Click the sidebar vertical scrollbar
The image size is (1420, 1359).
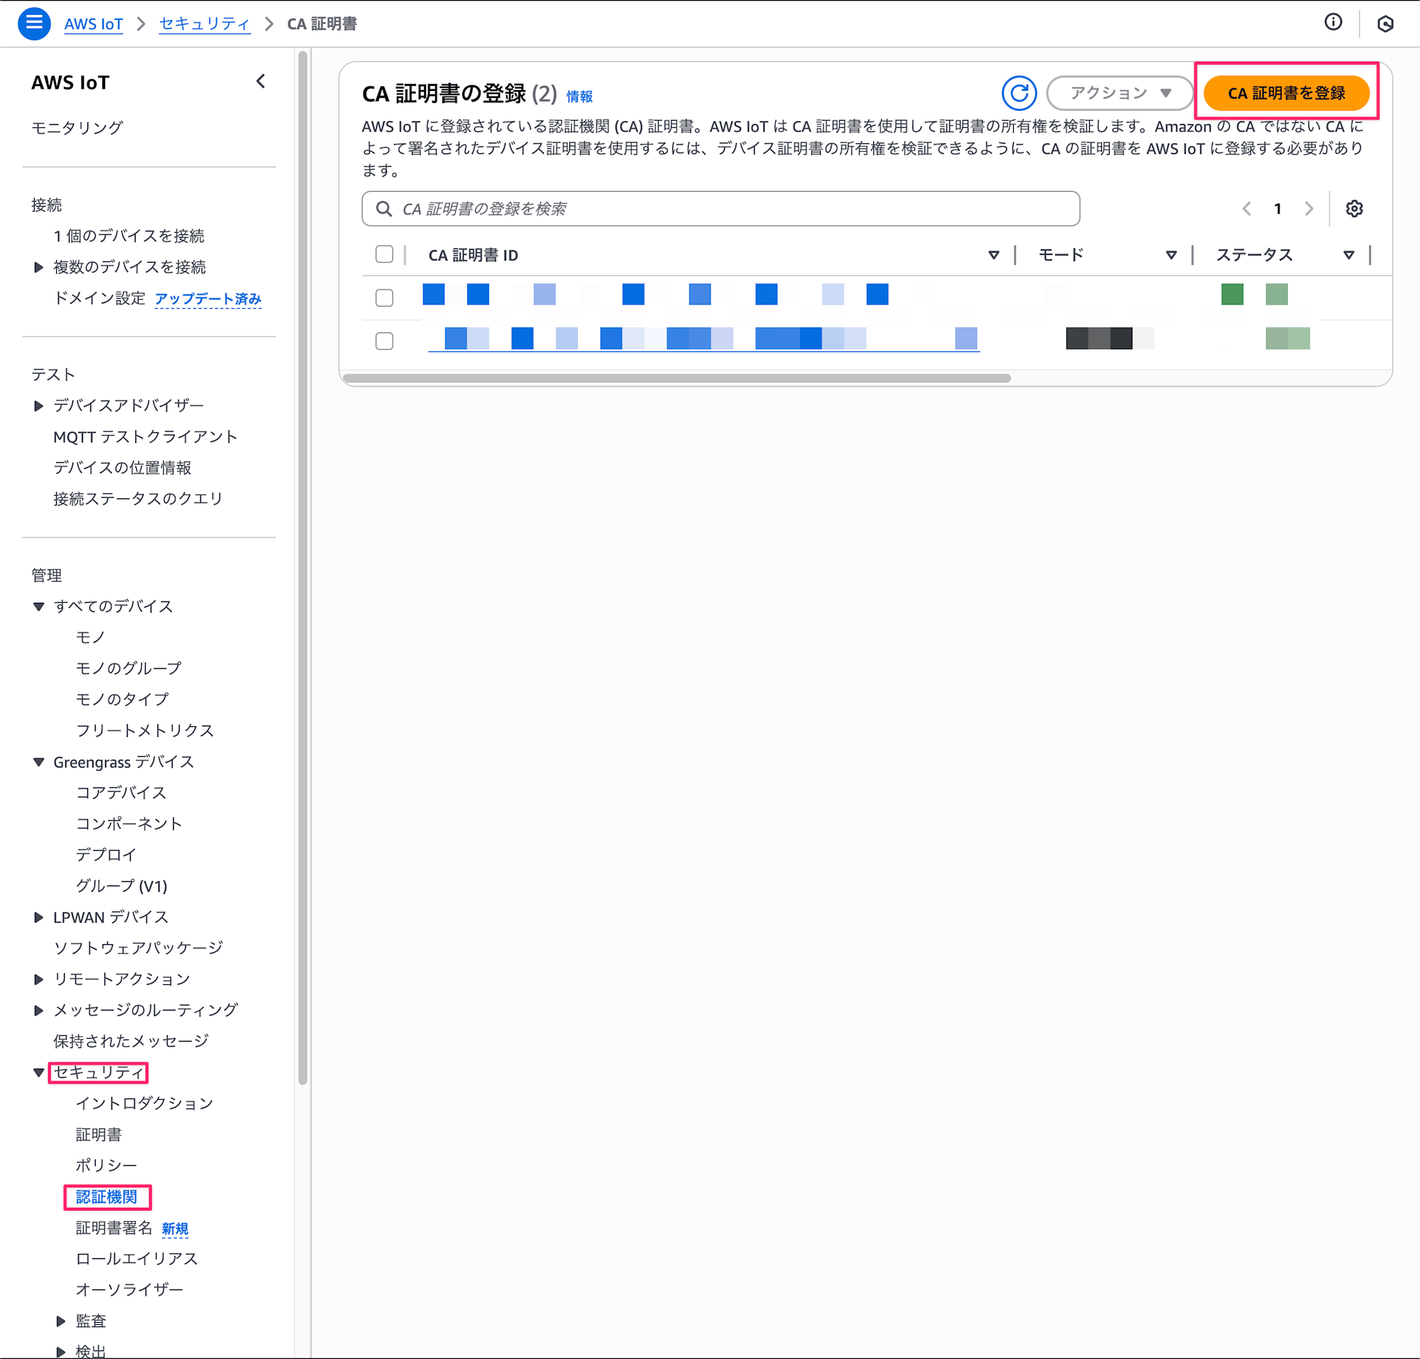pyautogui.click(x=303, y=567)
